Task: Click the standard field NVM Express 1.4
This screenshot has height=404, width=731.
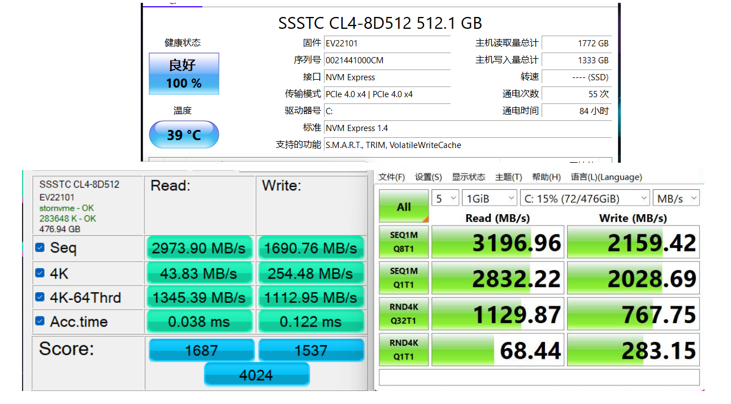Action: coord(468,128)
